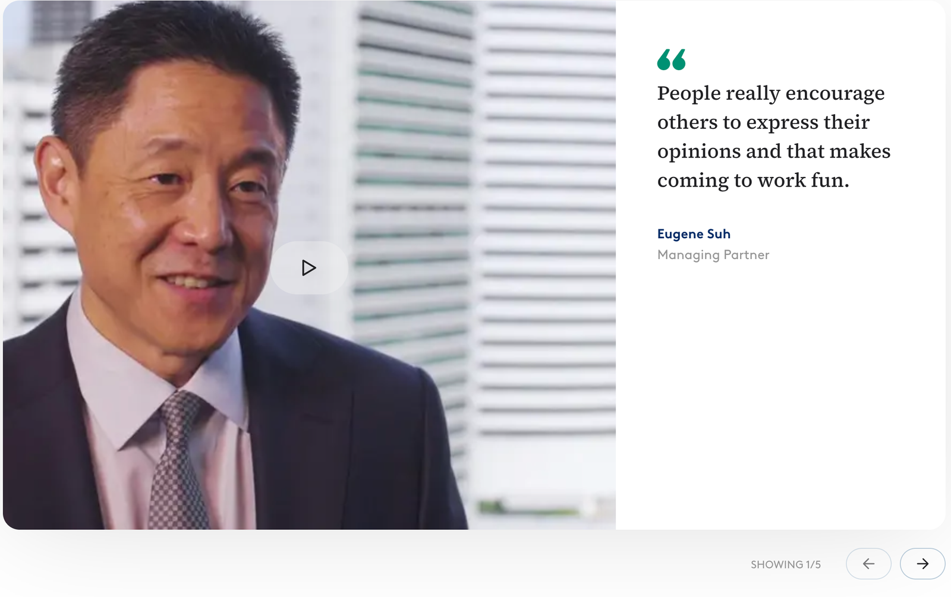Viewport: 951px width, 597px height.
Task: Click the word "People" in the quote
Action: 689,93
